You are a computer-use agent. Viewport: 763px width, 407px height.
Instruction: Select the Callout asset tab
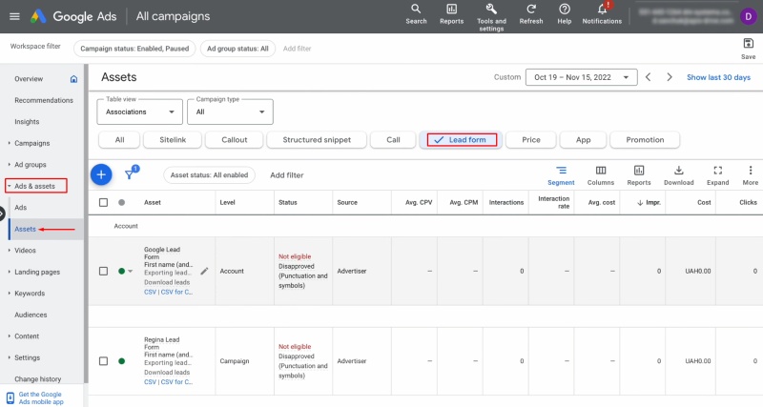tap(235, 139)
